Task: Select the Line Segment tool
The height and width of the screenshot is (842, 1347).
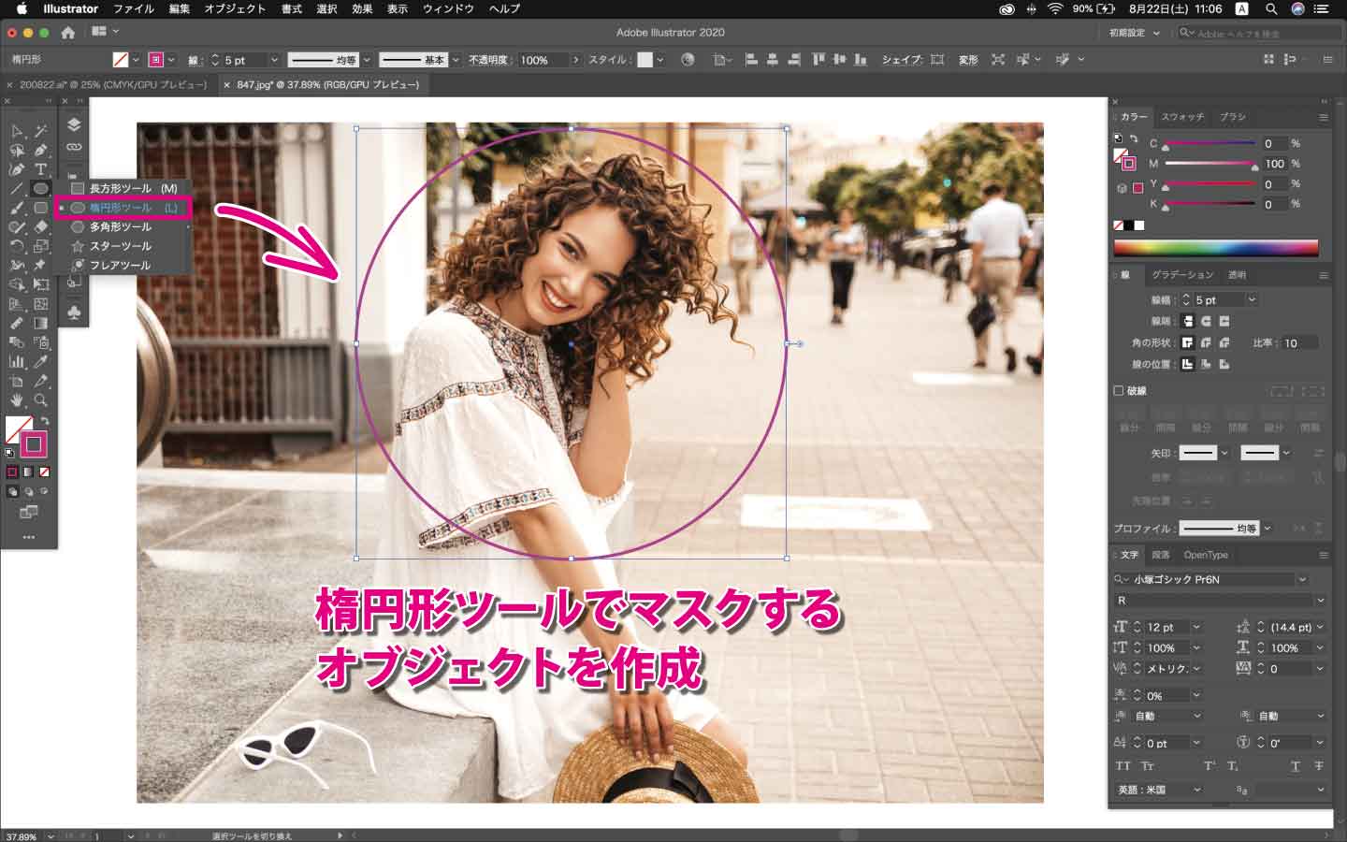Action: 17,189
